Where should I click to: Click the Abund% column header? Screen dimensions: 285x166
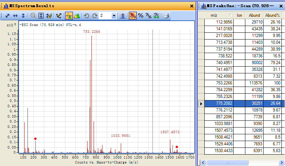click(x=272, y=15)
